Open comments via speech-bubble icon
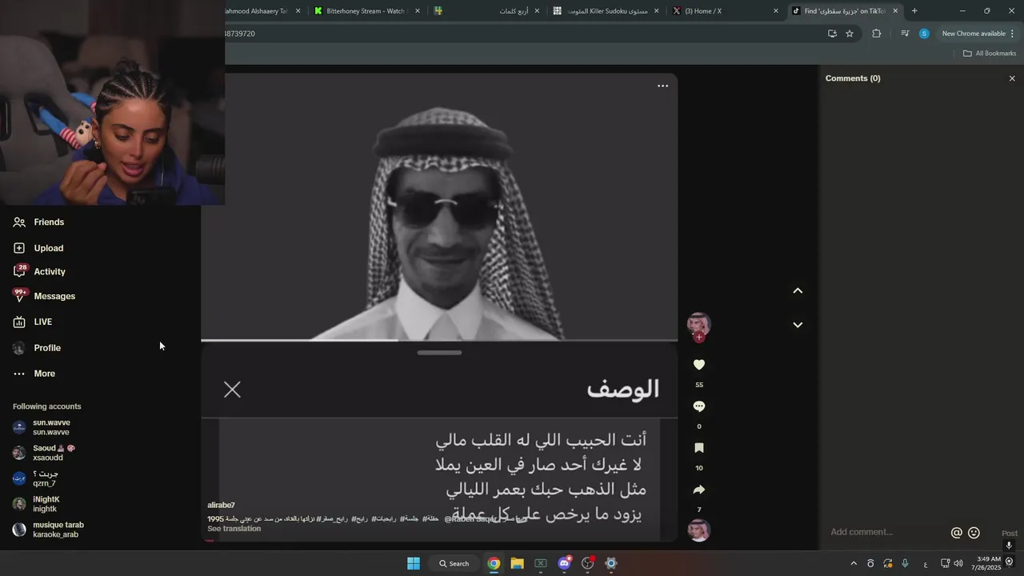Image resolution: width=1024 pixels, height=576 pixels. click(x=699, y=406)
